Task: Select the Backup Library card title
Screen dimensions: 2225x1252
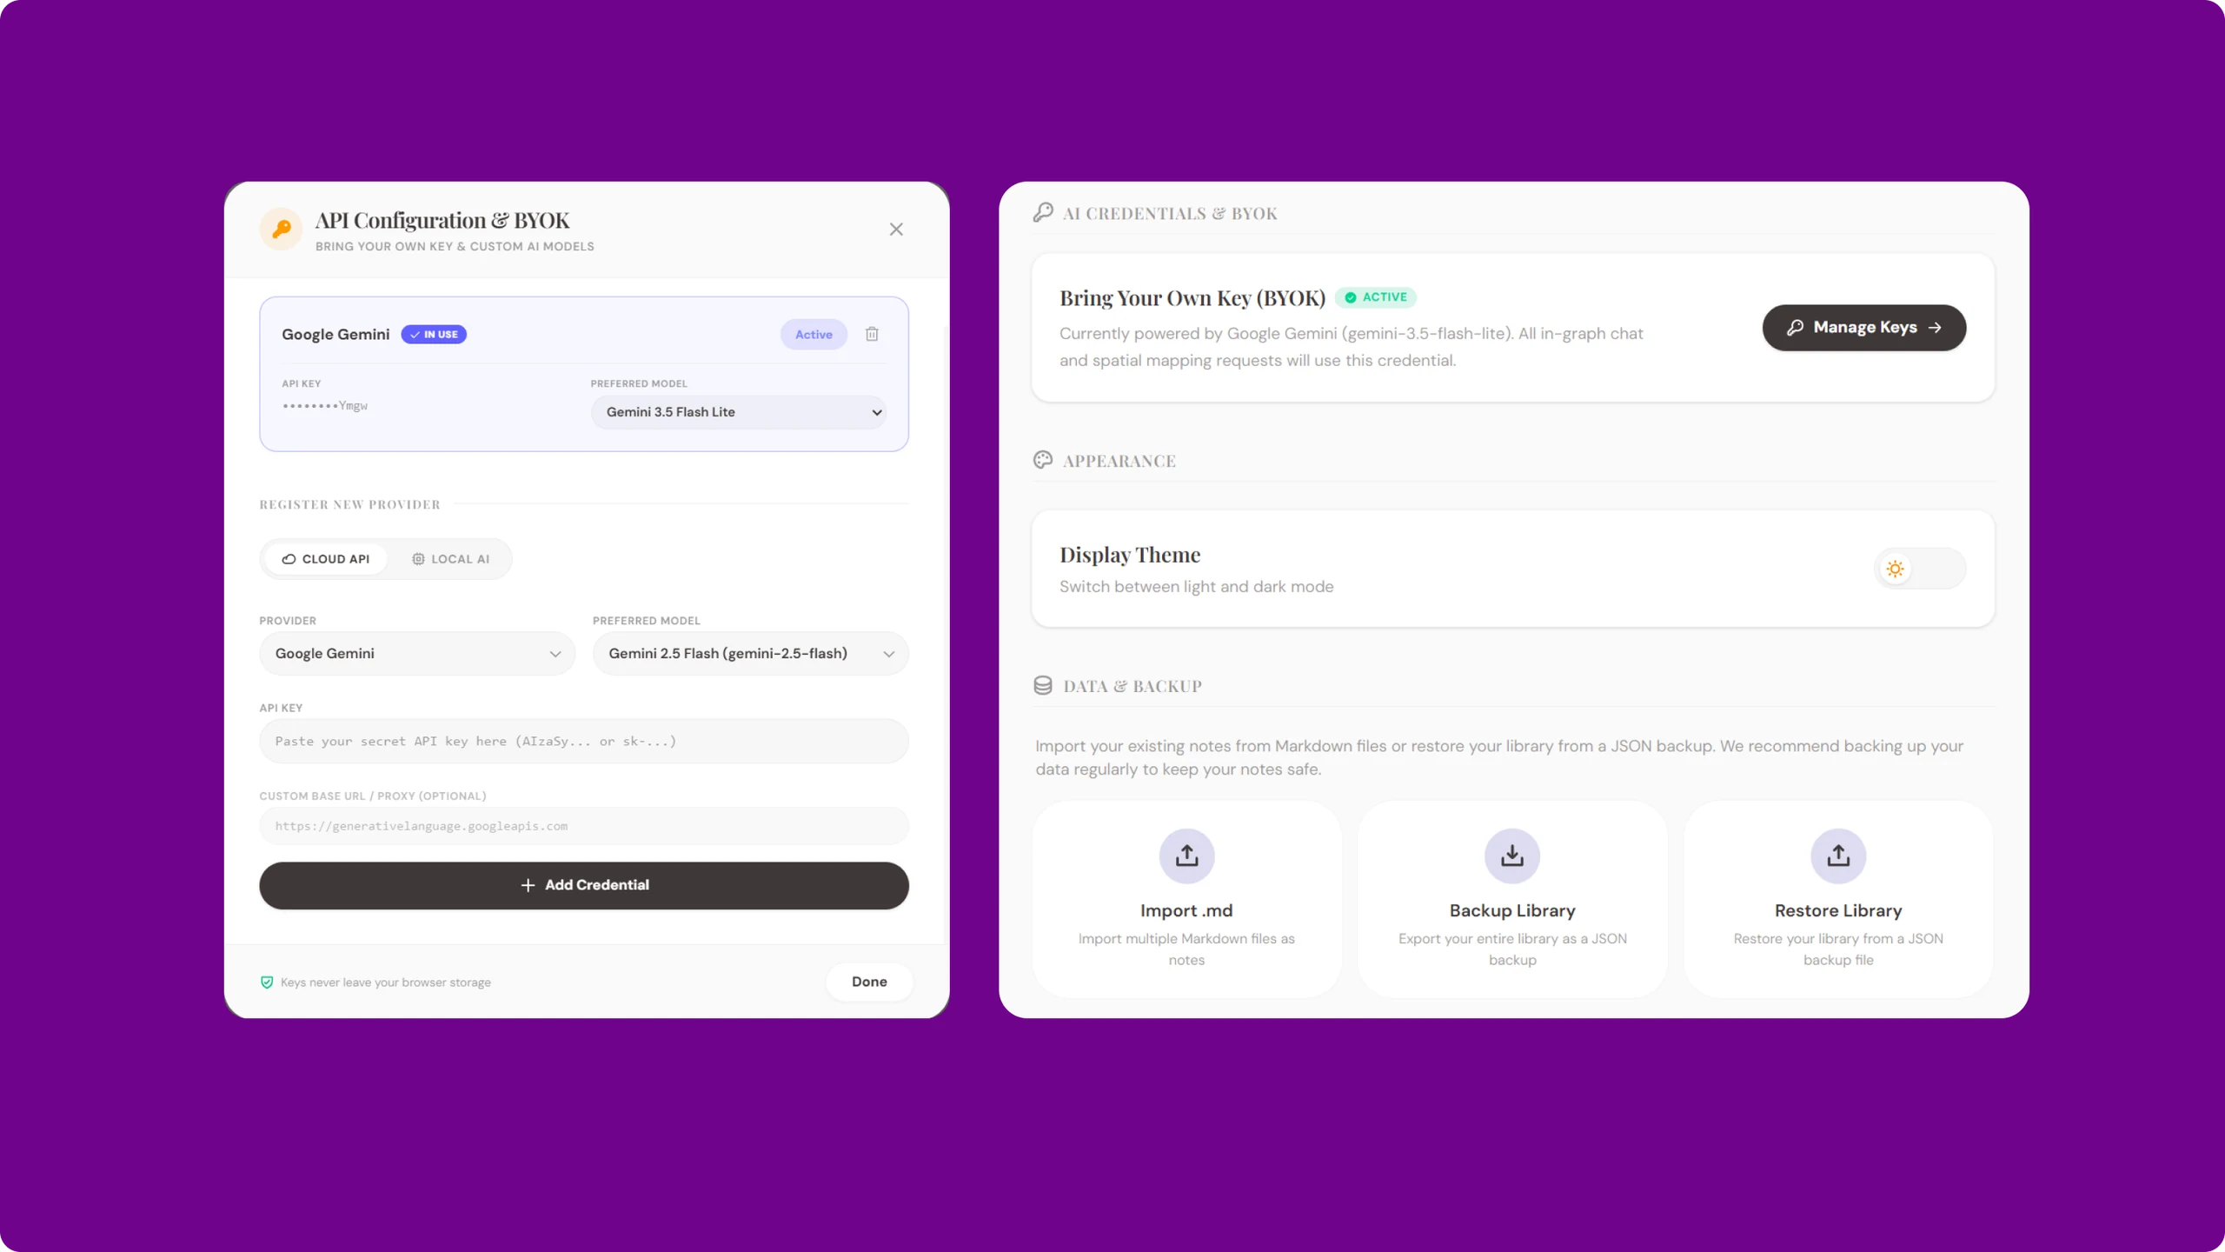Action: click(x=1512, y=910)
